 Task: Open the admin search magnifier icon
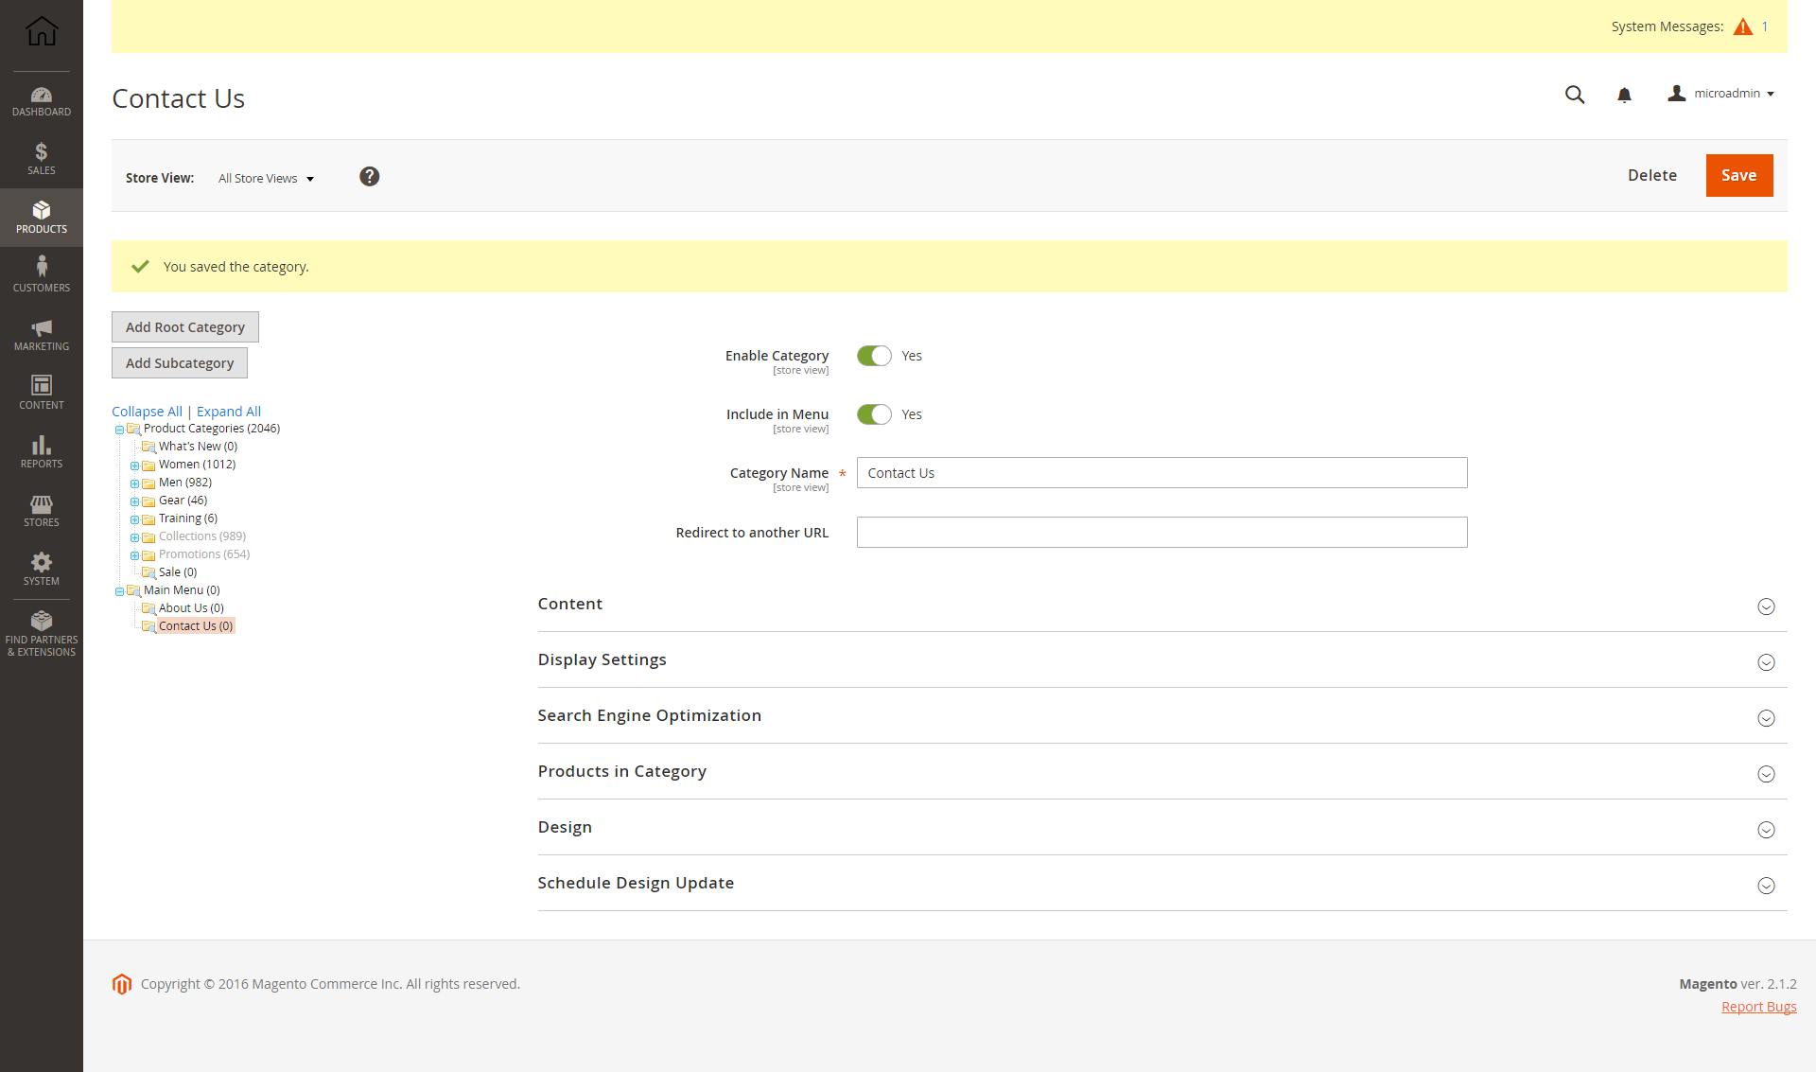coord(1574,95)
